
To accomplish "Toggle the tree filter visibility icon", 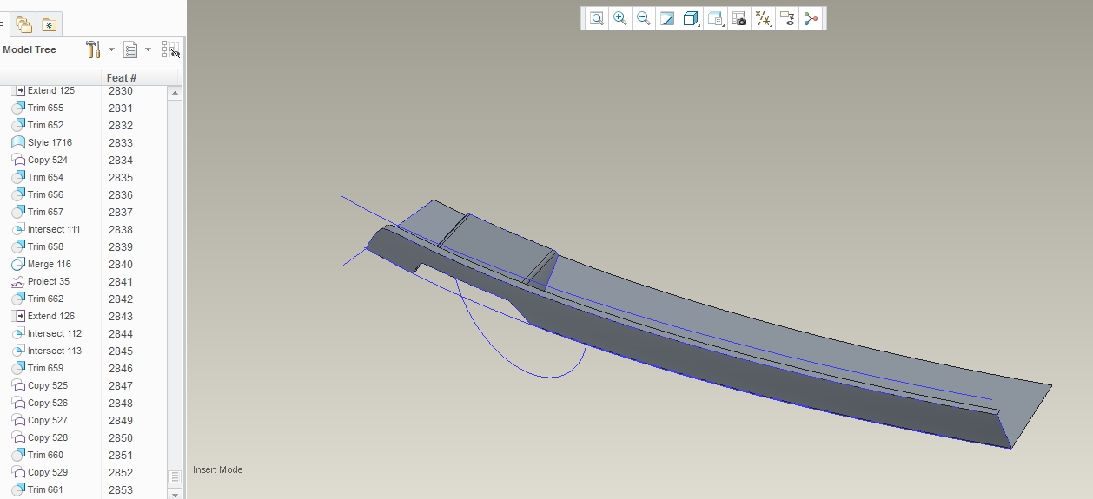I will (x=171, y=49).
